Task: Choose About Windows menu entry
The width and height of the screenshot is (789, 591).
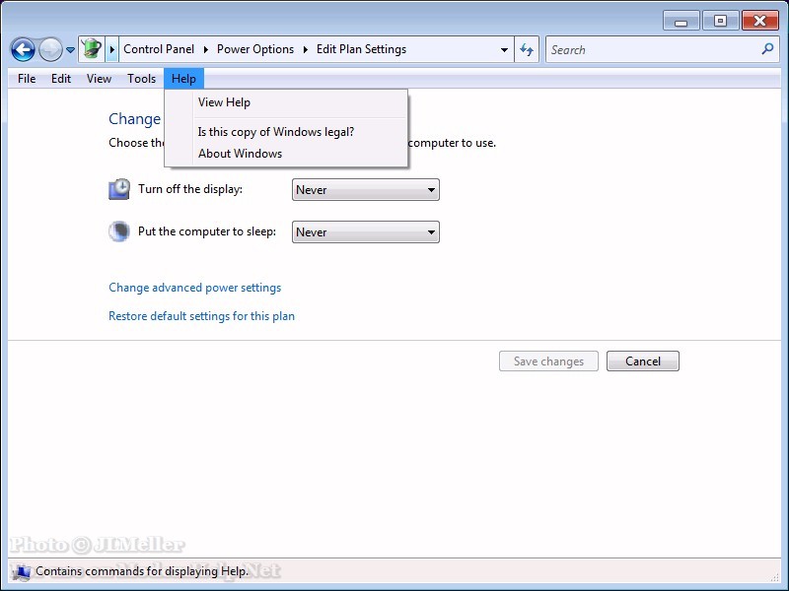Action: pyautogui.click(x=240, y=154)
